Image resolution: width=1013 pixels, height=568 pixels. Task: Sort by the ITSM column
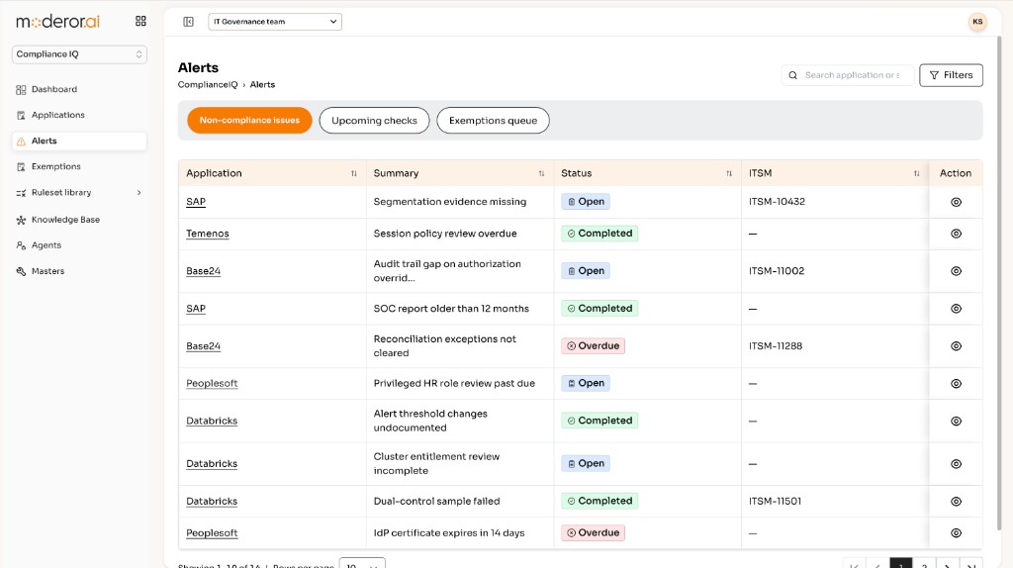tap(916, 173)
